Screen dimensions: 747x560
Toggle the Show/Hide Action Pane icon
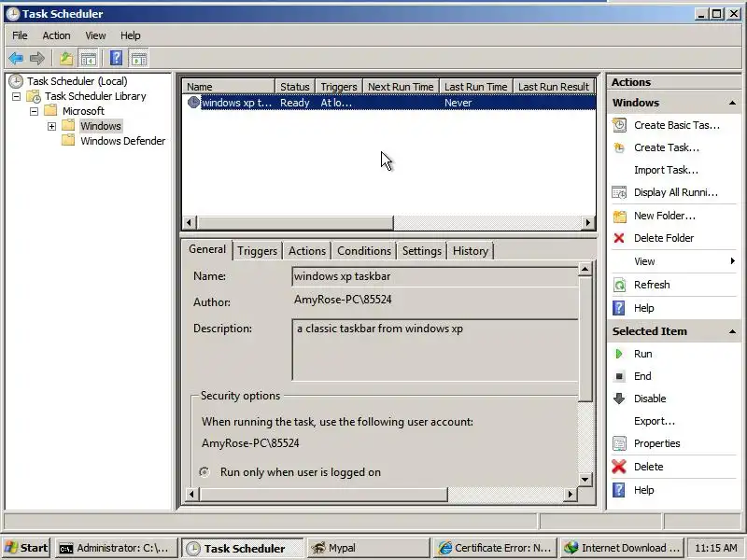(138, 59)
